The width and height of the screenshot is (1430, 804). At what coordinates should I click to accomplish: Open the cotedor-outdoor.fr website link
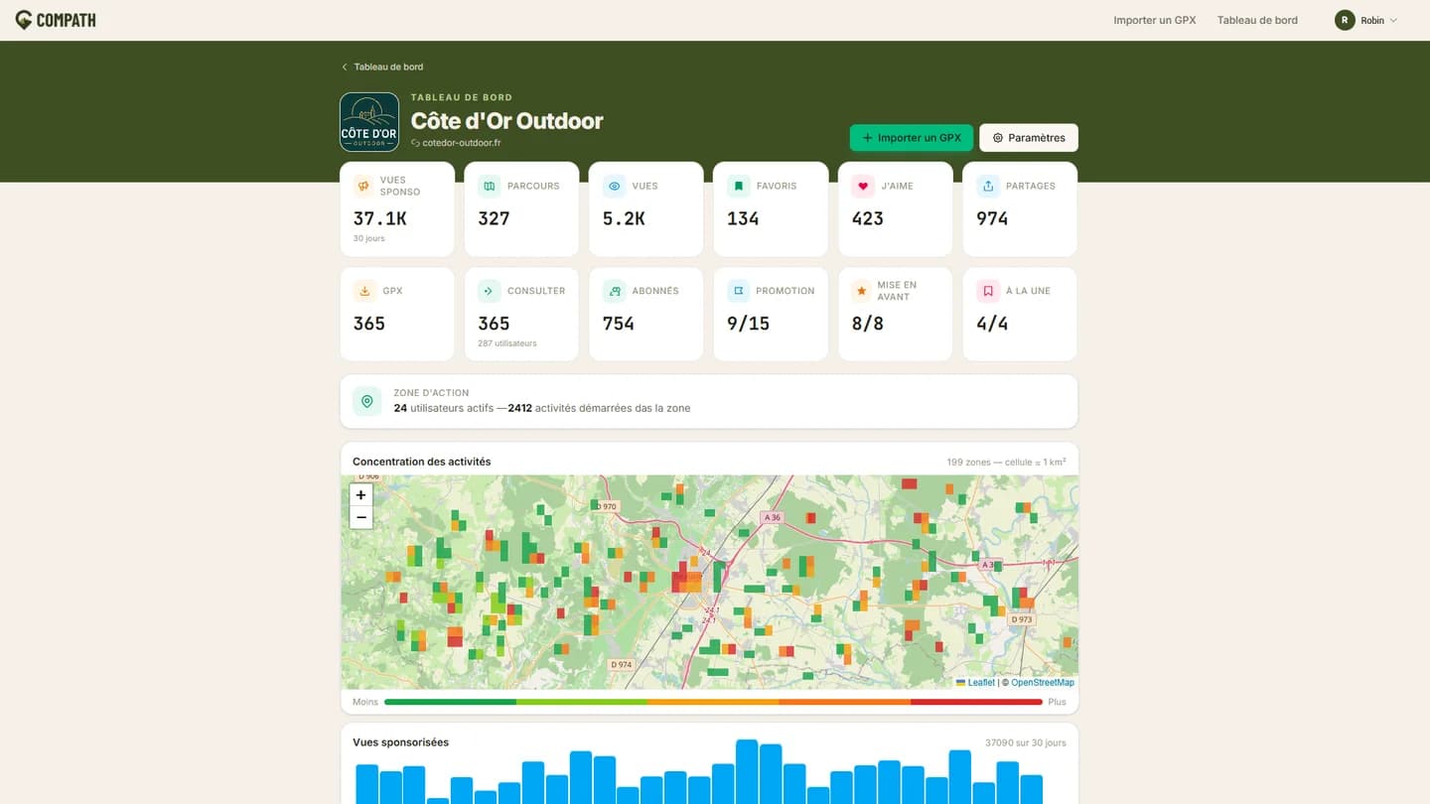(456, 143)
